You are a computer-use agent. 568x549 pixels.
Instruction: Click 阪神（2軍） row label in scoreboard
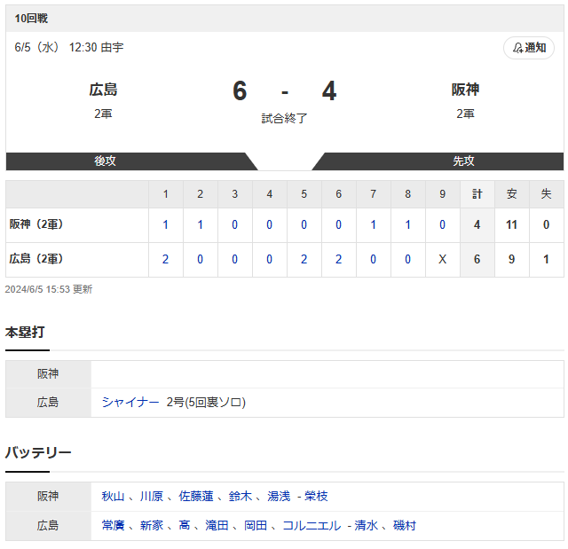pyautogui.click(x=36, y=224)
